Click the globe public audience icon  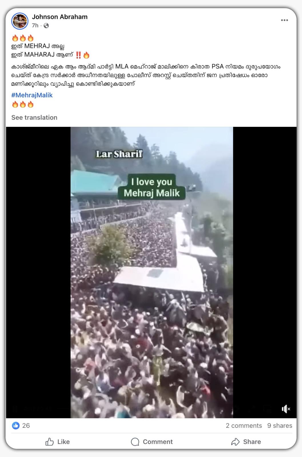pyautogui.click(x=46, y=26)
